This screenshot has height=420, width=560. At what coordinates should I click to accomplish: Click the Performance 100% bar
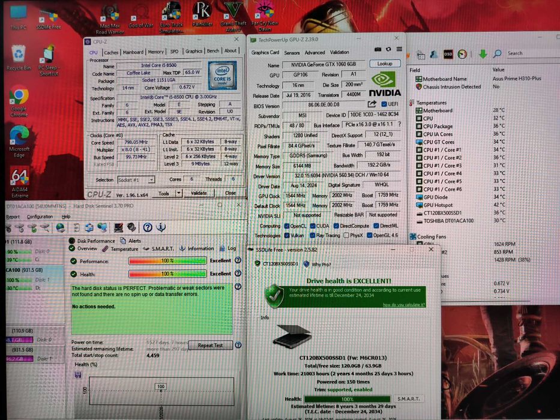click(x=167, y=261)
